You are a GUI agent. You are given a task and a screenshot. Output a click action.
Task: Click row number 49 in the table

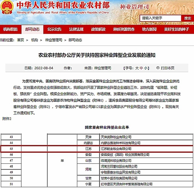11,172
